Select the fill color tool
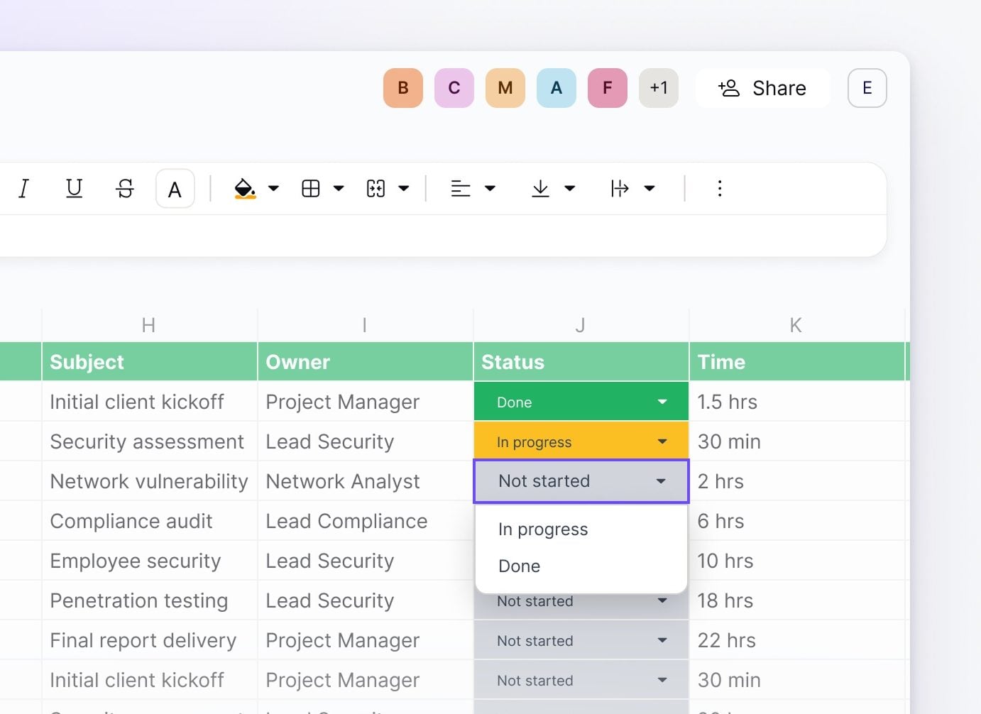The image size is (981, 714). tap(244, 188)
